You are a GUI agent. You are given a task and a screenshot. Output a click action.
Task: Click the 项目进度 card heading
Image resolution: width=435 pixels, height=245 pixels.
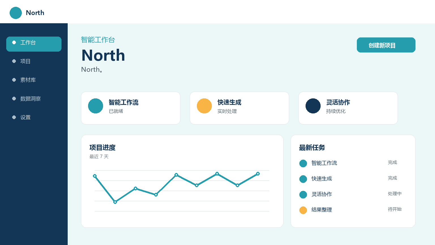click(x=103, y=148)
